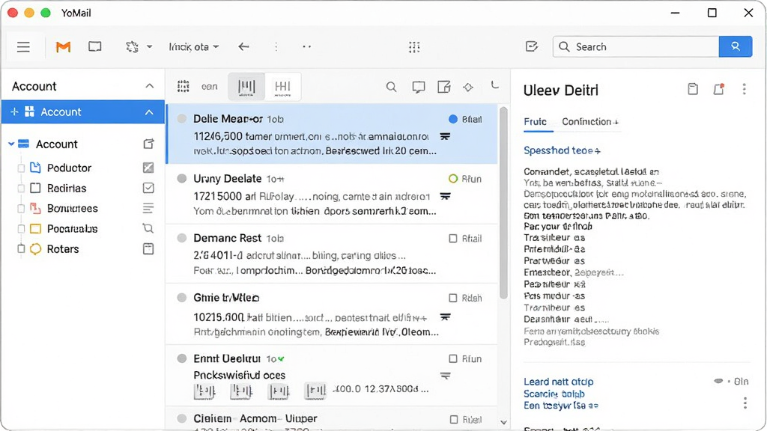
Task: Tick the checkbox on Demanc Rest email row
Action: pyautogui.click(x=453, y=239)
